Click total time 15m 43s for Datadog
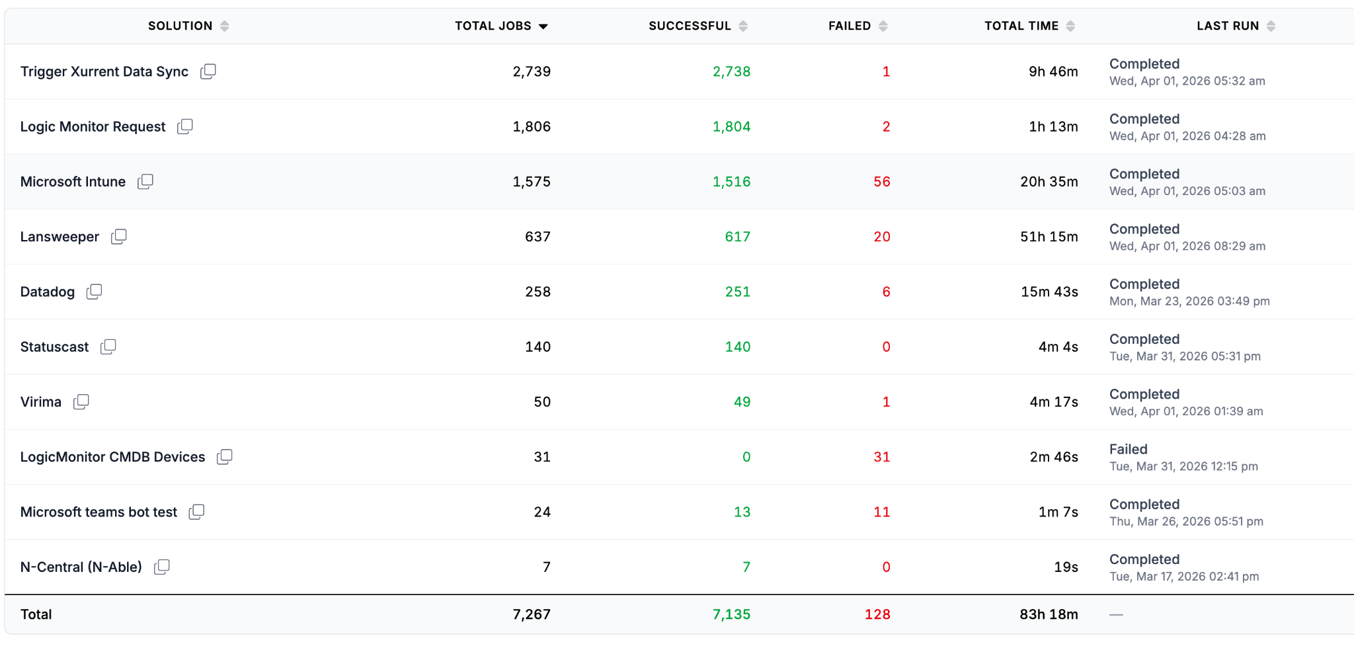Image resolution: width=1354 pixels, height=650 pixels. (x=1049, y=292)
